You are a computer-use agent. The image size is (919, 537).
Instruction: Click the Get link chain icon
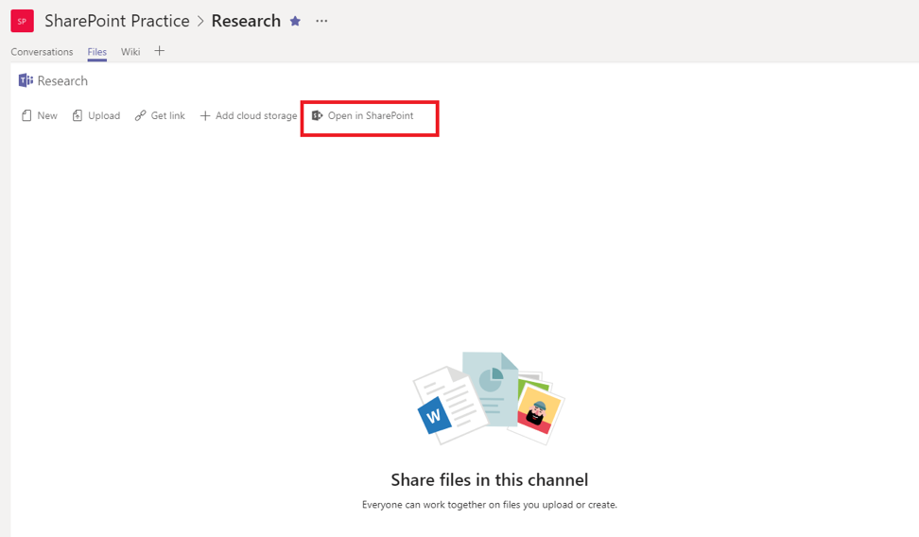(140, 115)
